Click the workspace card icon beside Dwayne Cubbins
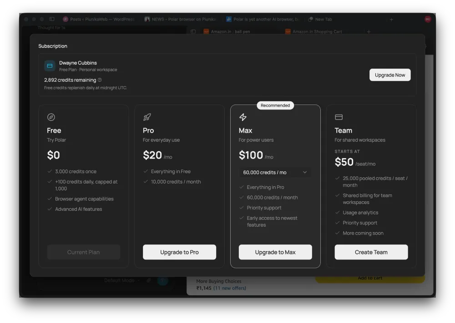455x323 pixels. pos(50,66)
